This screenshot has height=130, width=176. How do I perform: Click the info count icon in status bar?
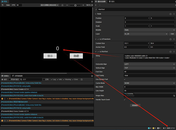click(x=149, y=128)
